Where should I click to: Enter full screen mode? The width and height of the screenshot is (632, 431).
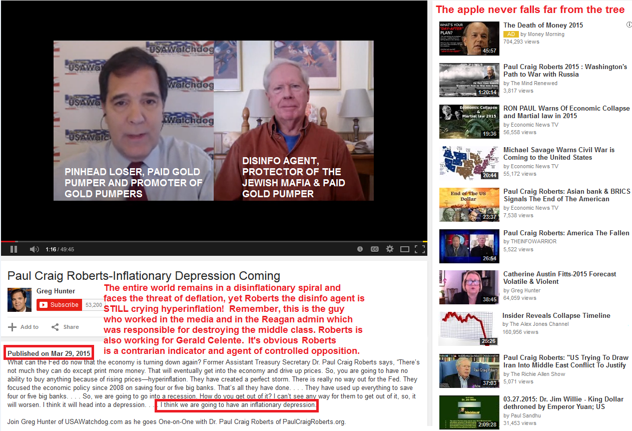coord(420,249)
